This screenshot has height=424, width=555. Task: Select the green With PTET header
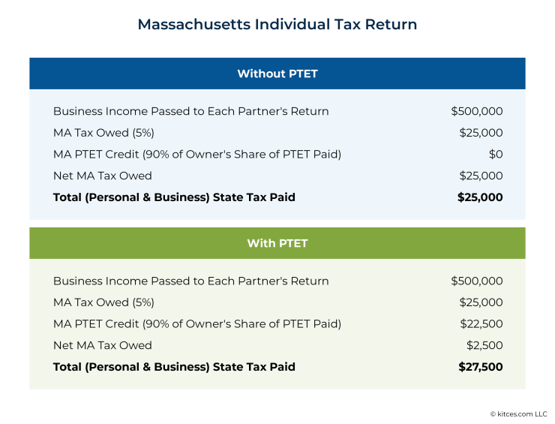click(x=277, y=243)
